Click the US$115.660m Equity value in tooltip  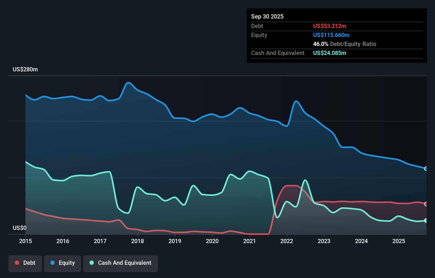pos(331,35)
